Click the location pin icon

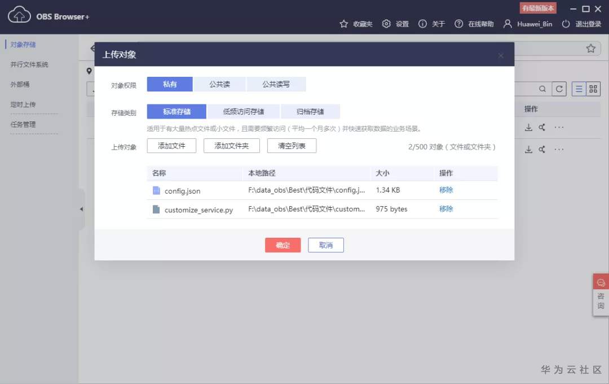click(x=89, y=71)
